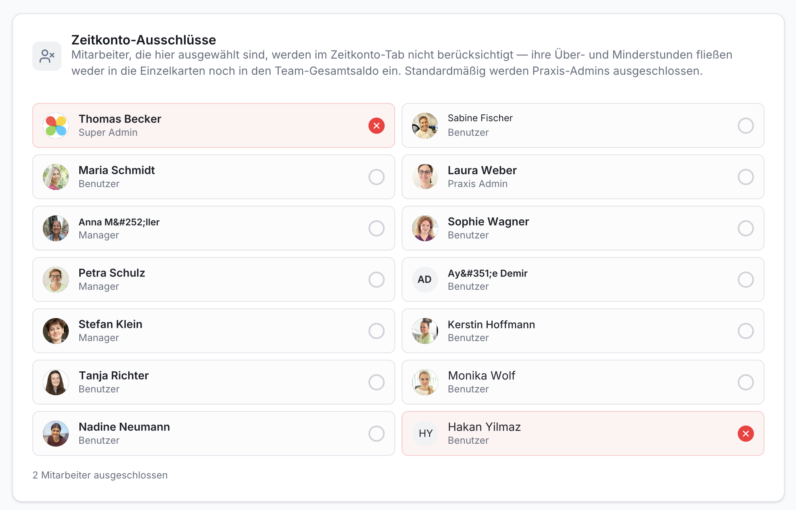
Task: Toggle exclusion circle for Monika Wolf
Action: point(745,382)
